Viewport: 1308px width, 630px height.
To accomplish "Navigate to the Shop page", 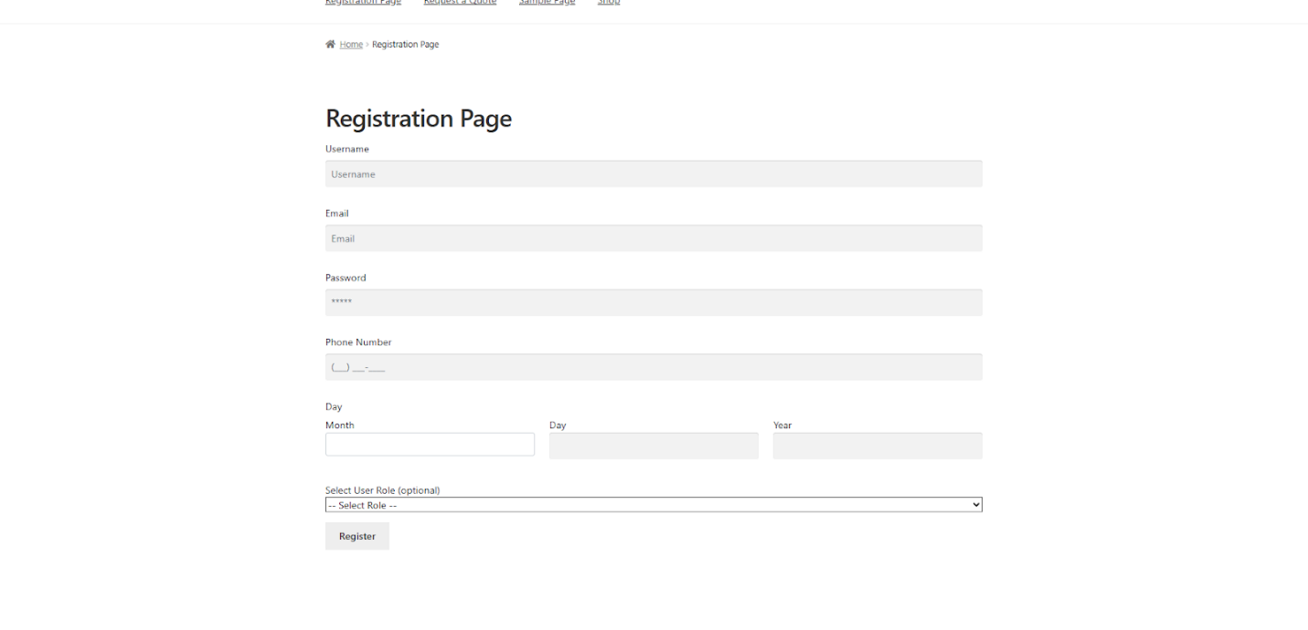I will [608, 2].
